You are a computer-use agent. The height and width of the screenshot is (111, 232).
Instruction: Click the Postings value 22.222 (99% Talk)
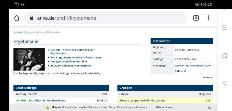(x=185, y=59)
